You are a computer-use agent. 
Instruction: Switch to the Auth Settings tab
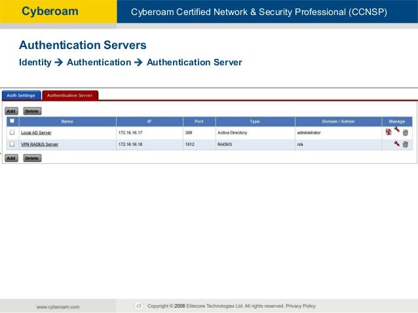[21, 95]
